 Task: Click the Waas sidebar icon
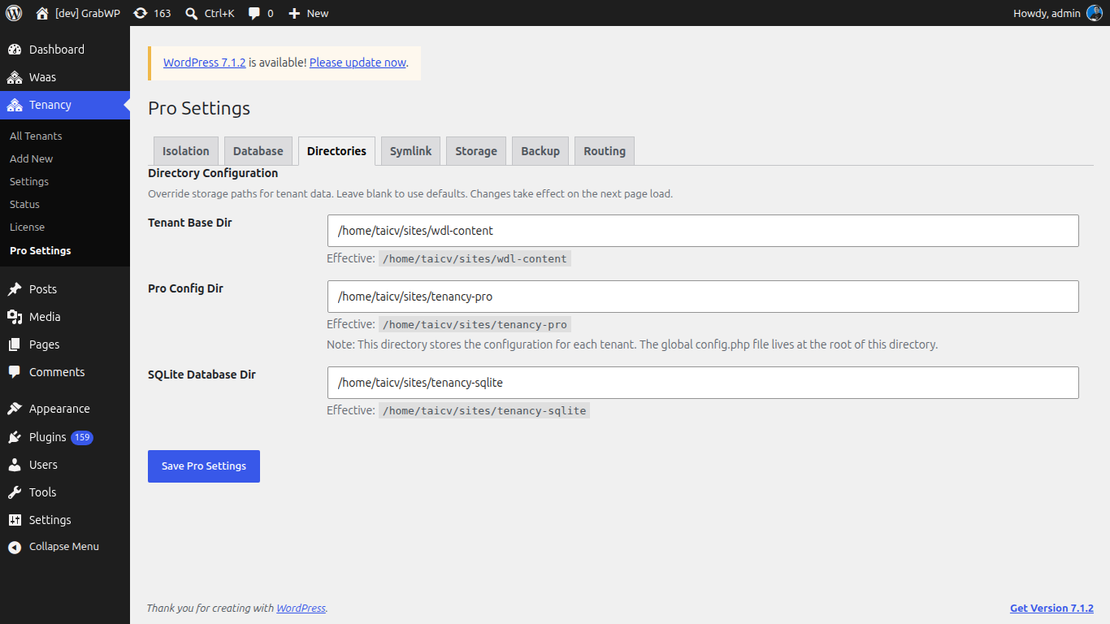[x=15, y=77]
